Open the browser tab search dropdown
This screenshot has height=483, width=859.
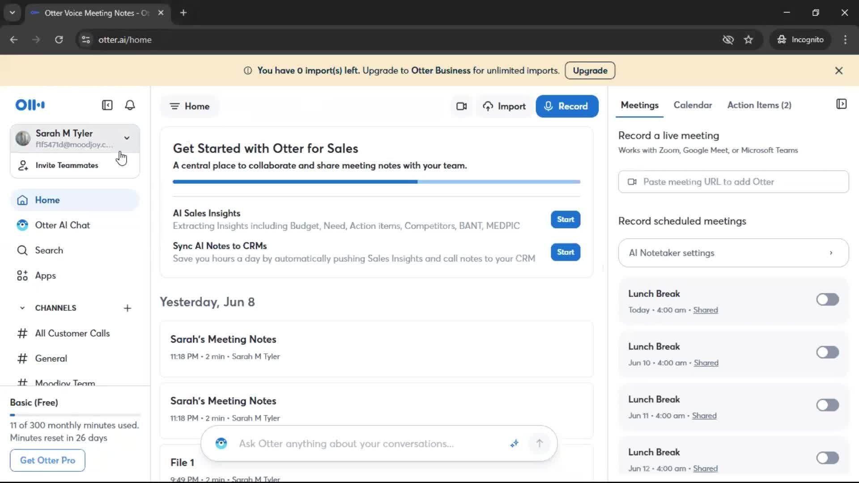pyautogui.click(x=12, y=13)
